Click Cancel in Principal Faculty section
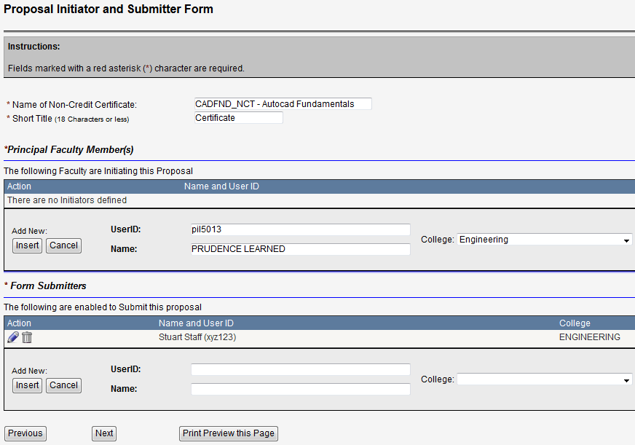This screenshot has width=635, height=445. 63,245
